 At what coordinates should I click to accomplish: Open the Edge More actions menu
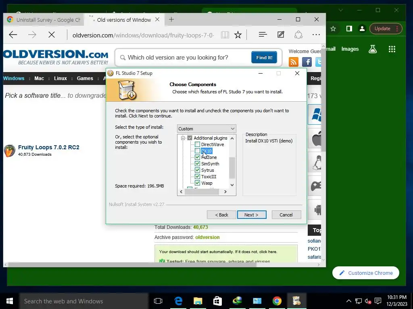point(316,35)
